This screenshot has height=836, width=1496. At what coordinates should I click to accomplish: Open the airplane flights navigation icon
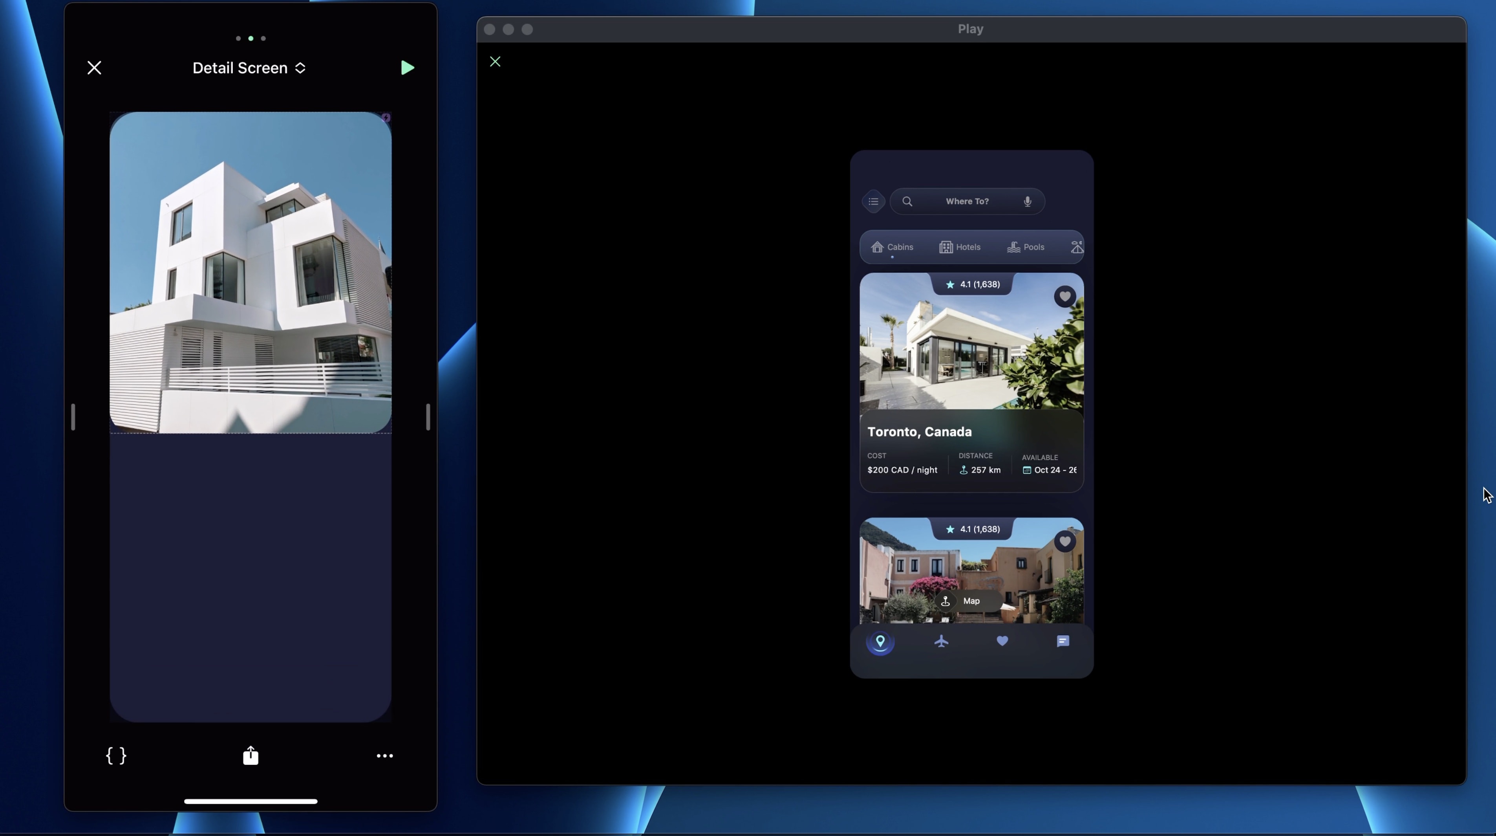(941, 642)
